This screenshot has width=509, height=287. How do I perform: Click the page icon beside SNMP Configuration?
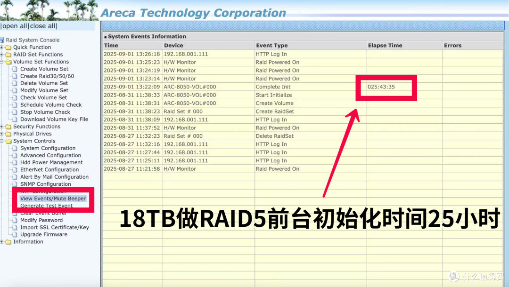(x=15, y=184)
